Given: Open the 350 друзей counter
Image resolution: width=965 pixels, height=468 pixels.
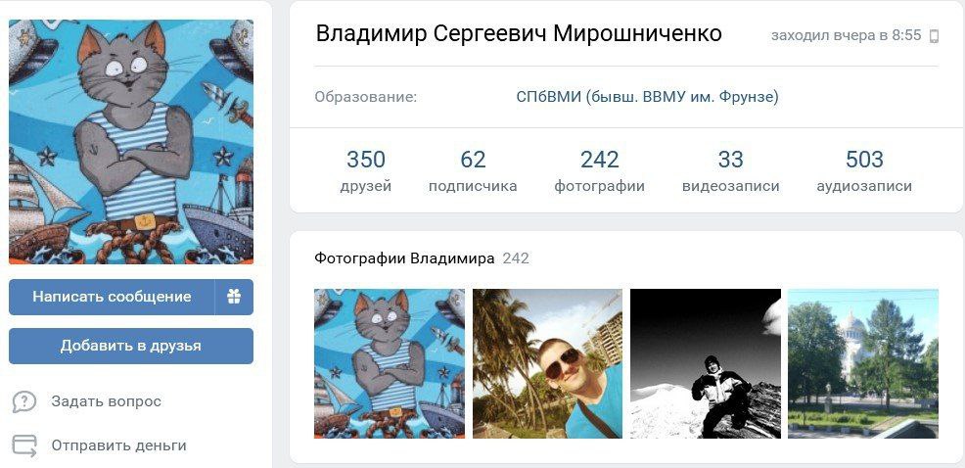Looking at the screenshot, I should [366, 170].
